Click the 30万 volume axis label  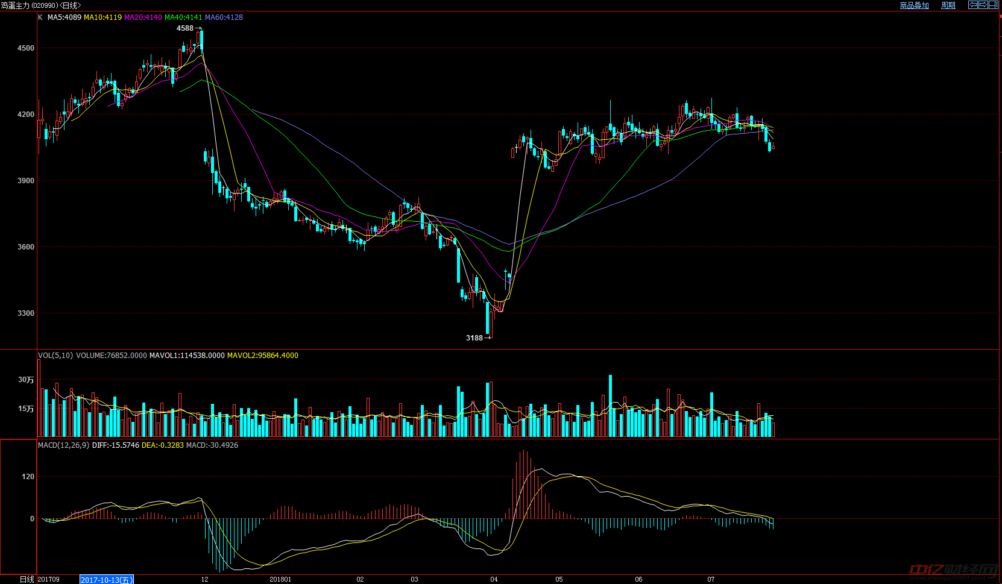pos(26,380)
